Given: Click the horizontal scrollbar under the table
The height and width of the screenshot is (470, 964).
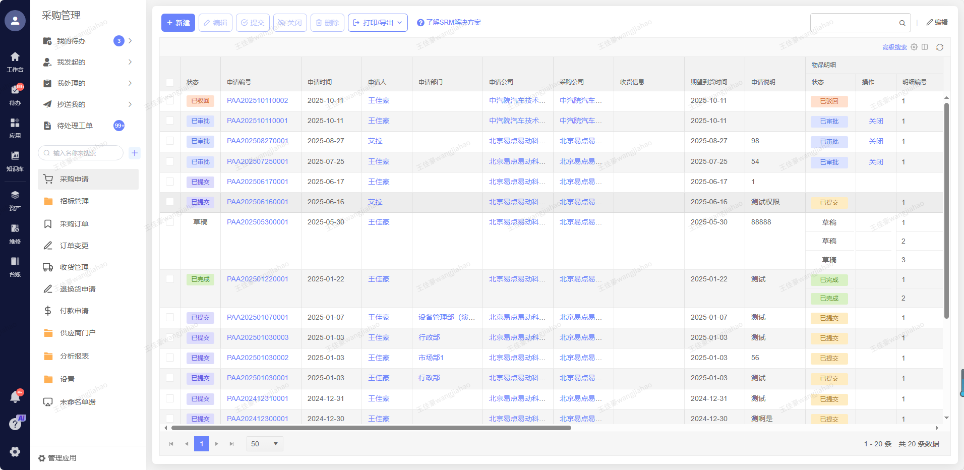Looking at the screenshot, I should tap(371, 428).
